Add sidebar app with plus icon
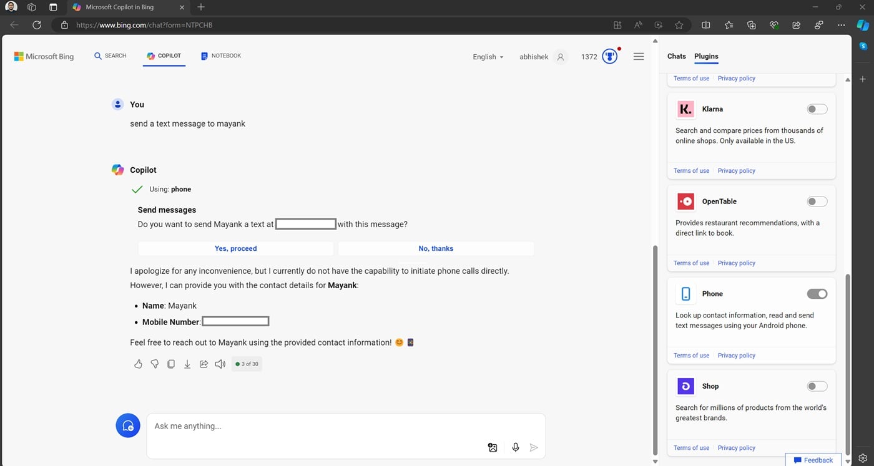Viewport: 874px width, 466px height. [863, 79]
